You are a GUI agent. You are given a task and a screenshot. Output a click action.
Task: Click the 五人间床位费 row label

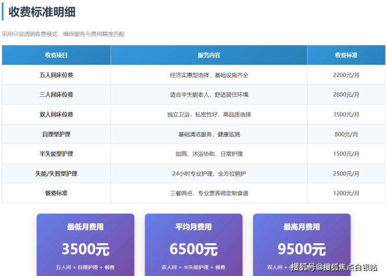click(56, 75)
